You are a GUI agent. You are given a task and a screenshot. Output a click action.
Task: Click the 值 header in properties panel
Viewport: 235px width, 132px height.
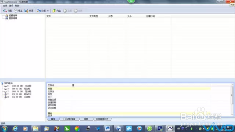[73, 85]
